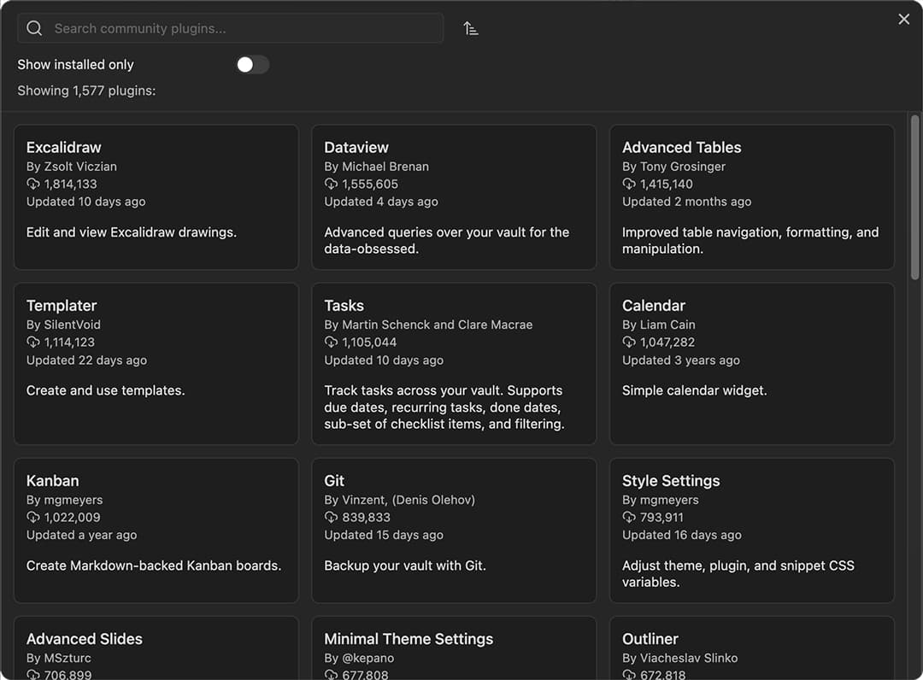Click author text 'By Tony Grosinger'
This screenshot has height=680, width=923.
674,167
